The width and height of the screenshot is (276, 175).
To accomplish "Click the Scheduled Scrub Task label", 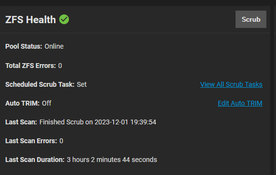I will [40, 84].
